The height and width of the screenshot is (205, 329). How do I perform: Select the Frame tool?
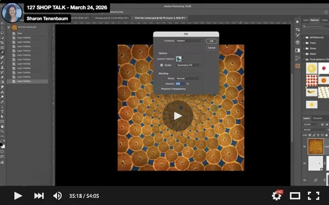coord(2,48)
